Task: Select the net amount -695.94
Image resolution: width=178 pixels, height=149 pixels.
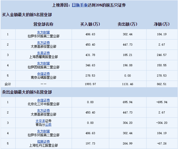Action: pos(162,102)
